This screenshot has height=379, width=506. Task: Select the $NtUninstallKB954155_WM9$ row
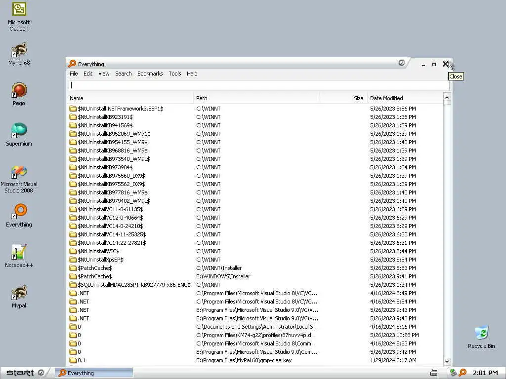(255, 142)
